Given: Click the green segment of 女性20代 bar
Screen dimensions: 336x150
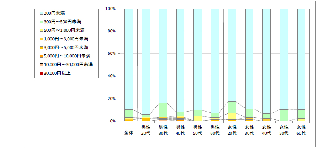Looking at the screenshot, I should 232,107.
